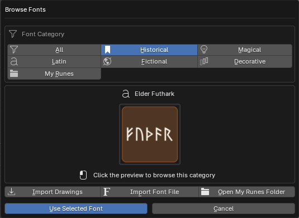
Task: Select the All font category
Action: [x=54, y=50]
